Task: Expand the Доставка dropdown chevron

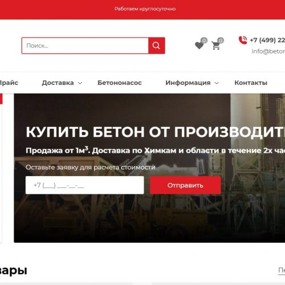Action: click(x=80, y=83)
